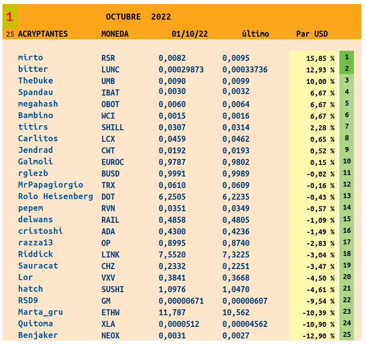Screen dimensions: 366x348
Task: Click the LUNC coin ticker
Action: [110, 70]
